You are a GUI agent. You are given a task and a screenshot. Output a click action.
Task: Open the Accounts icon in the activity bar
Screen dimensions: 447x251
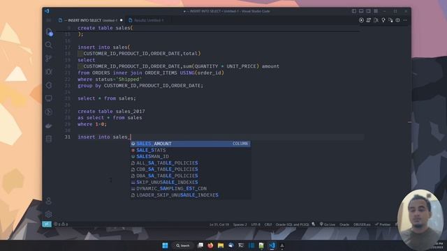point(49,201)
